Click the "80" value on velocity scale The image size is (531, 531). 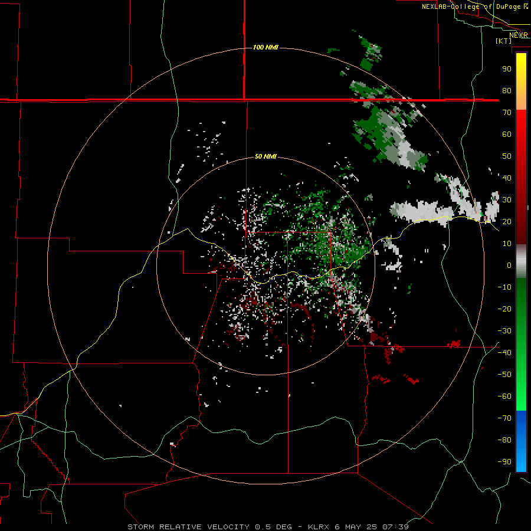[x=507, y=90]
